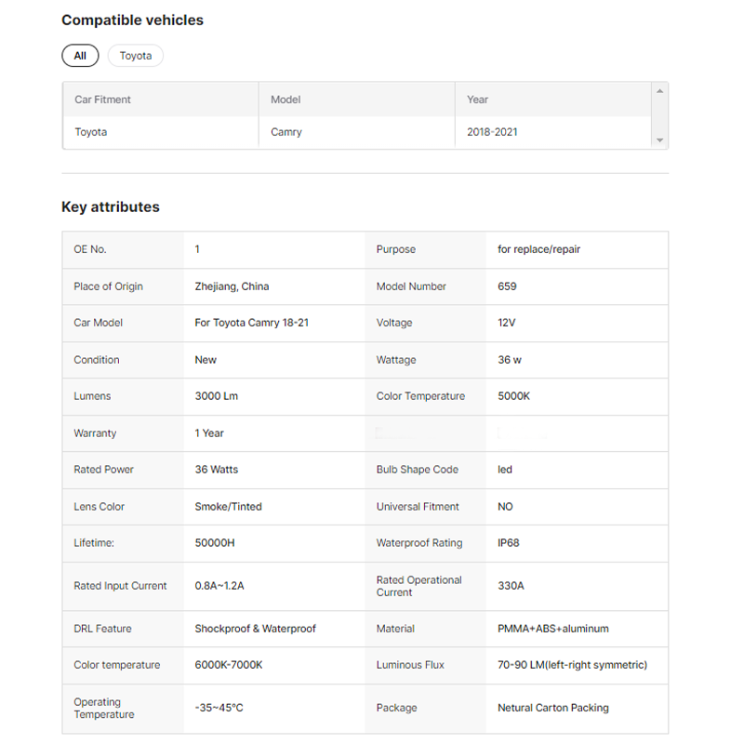Click the IP68 waterproof rating value

point(509,543)
